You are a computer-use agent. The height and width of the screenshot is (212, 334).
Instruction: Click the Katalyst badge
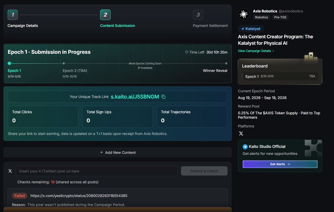click(x=251, y=29)
